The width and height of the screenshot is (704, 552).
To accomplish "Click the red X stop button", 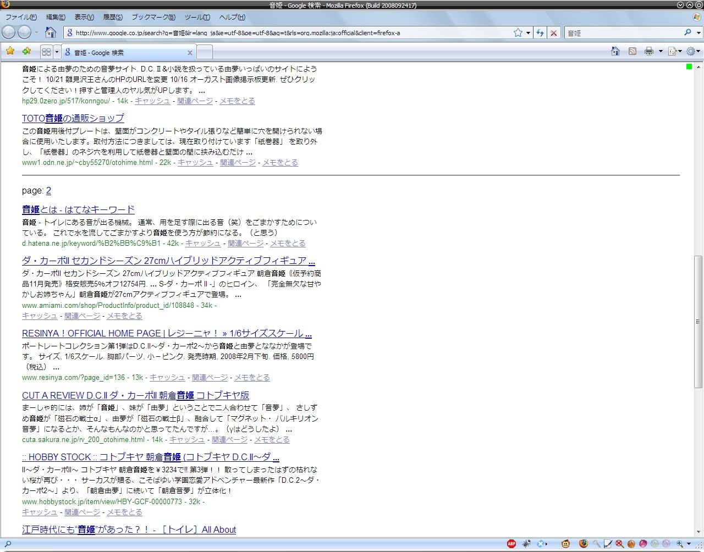I will point(554,33).
